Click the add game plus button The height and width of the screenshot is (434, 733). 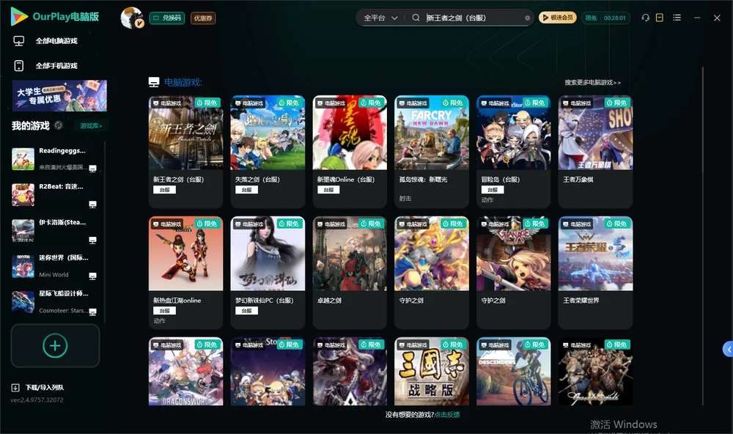point(55,345)
